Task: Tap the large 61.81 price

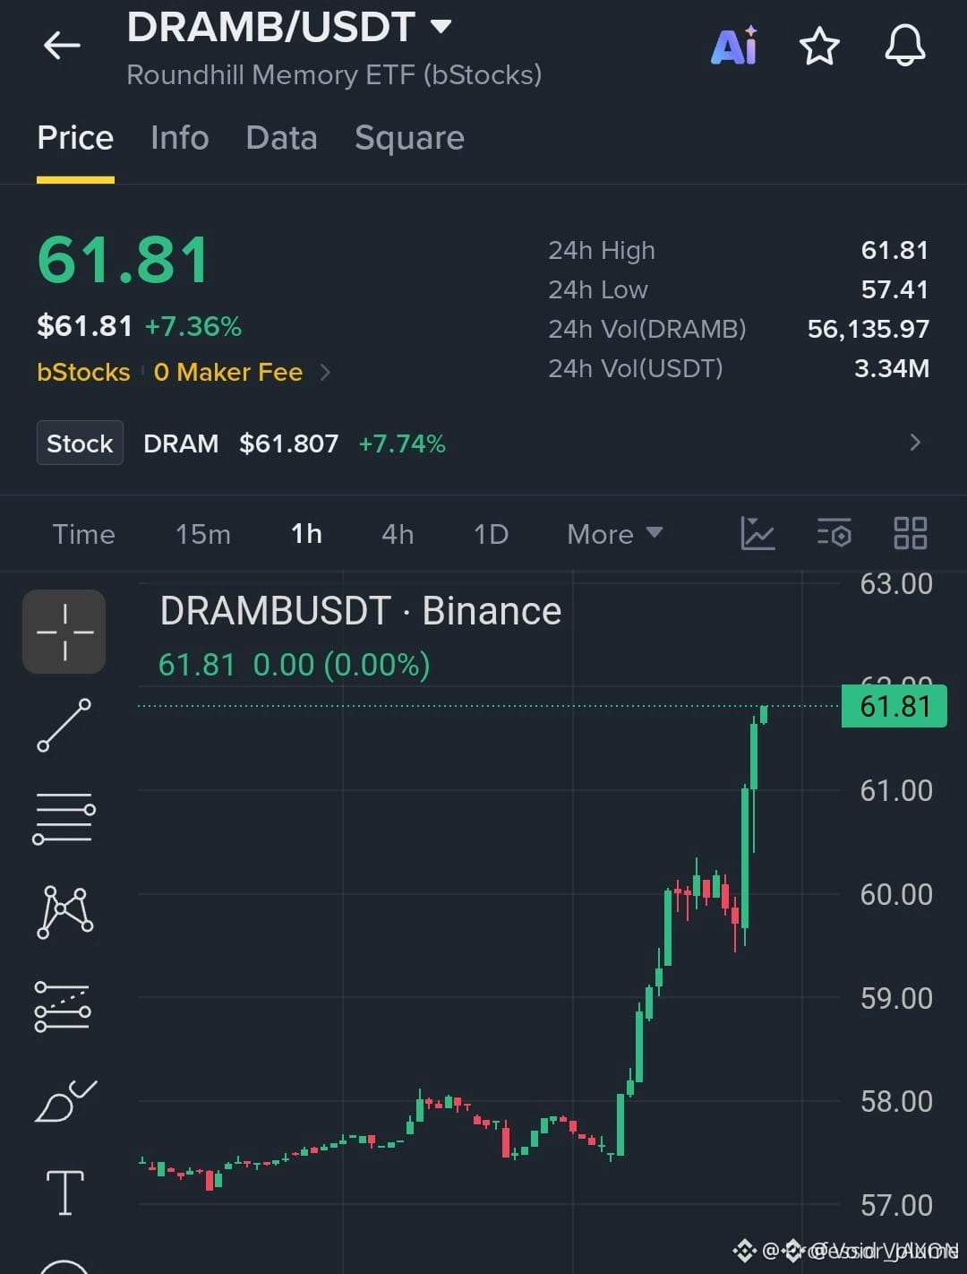Action: click(x=123, y=261)
